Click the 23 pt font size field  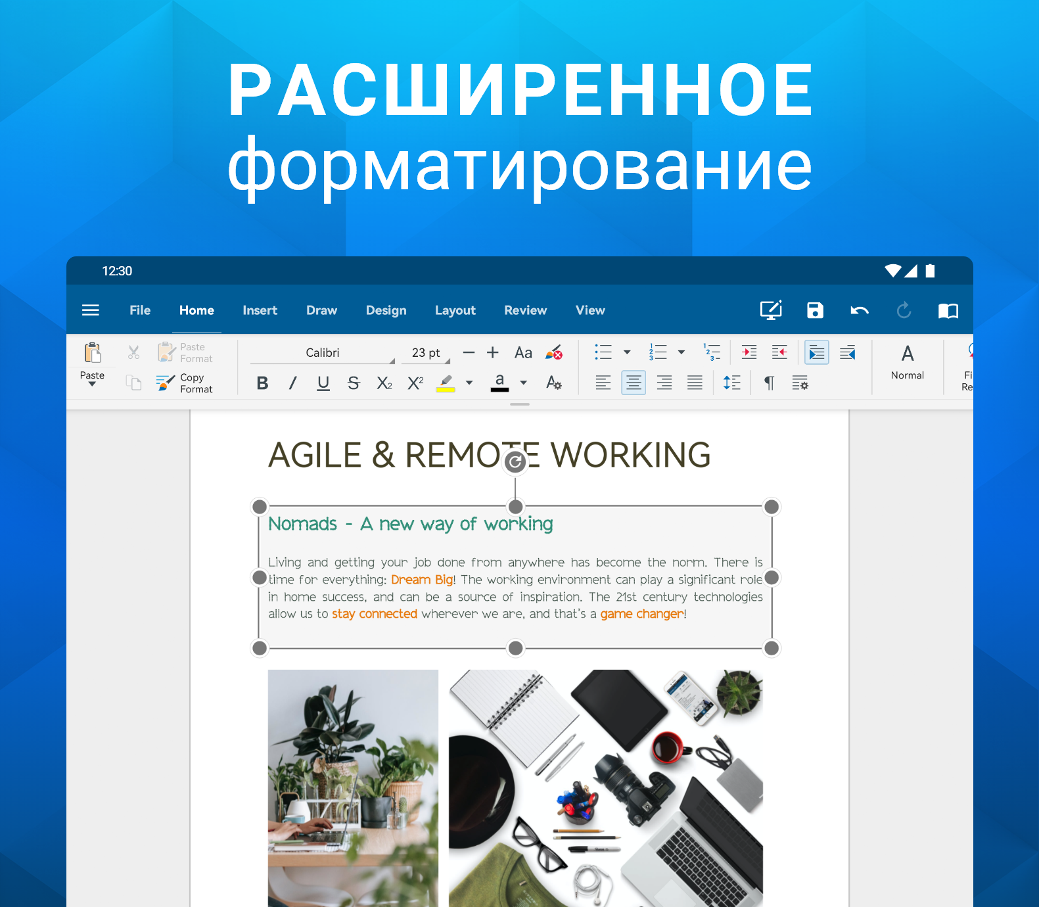pyautogui.click(x=426, y=353)
